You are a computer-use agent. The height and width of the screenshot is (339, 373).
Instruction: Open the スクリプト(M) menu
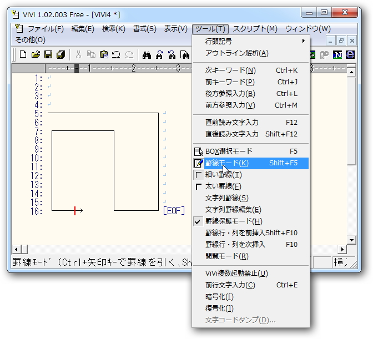(255, 29)
